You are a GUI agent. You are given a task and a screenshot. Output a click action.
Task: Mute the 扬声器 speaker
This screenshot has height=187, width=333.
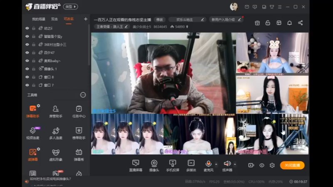coord(227,165)
